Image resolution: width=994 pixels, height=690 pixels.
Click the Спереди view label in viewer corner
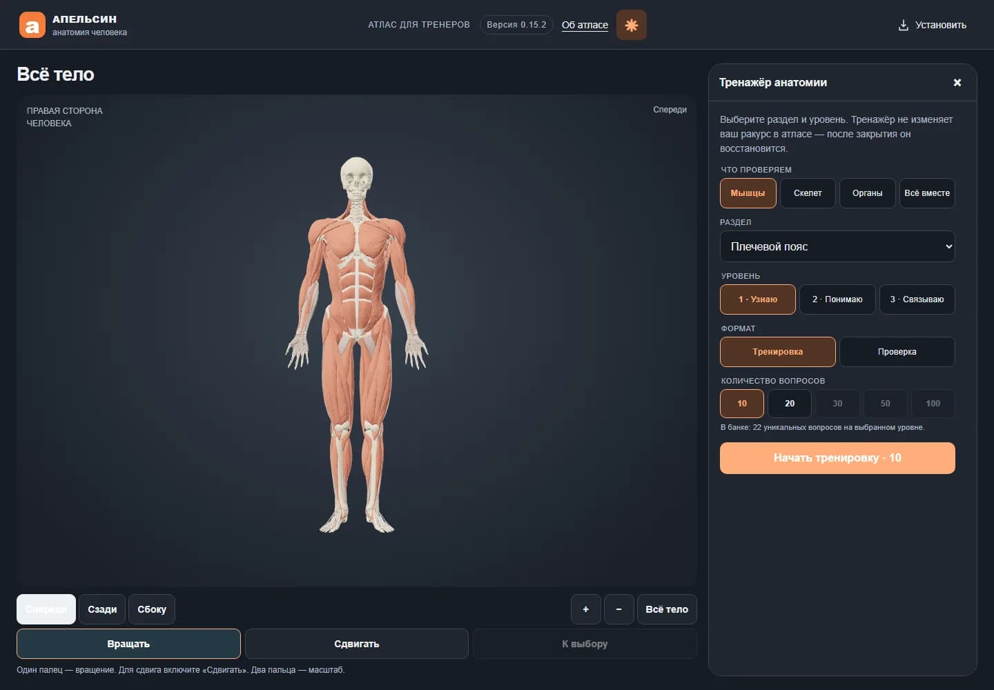[x=670, y=110]
